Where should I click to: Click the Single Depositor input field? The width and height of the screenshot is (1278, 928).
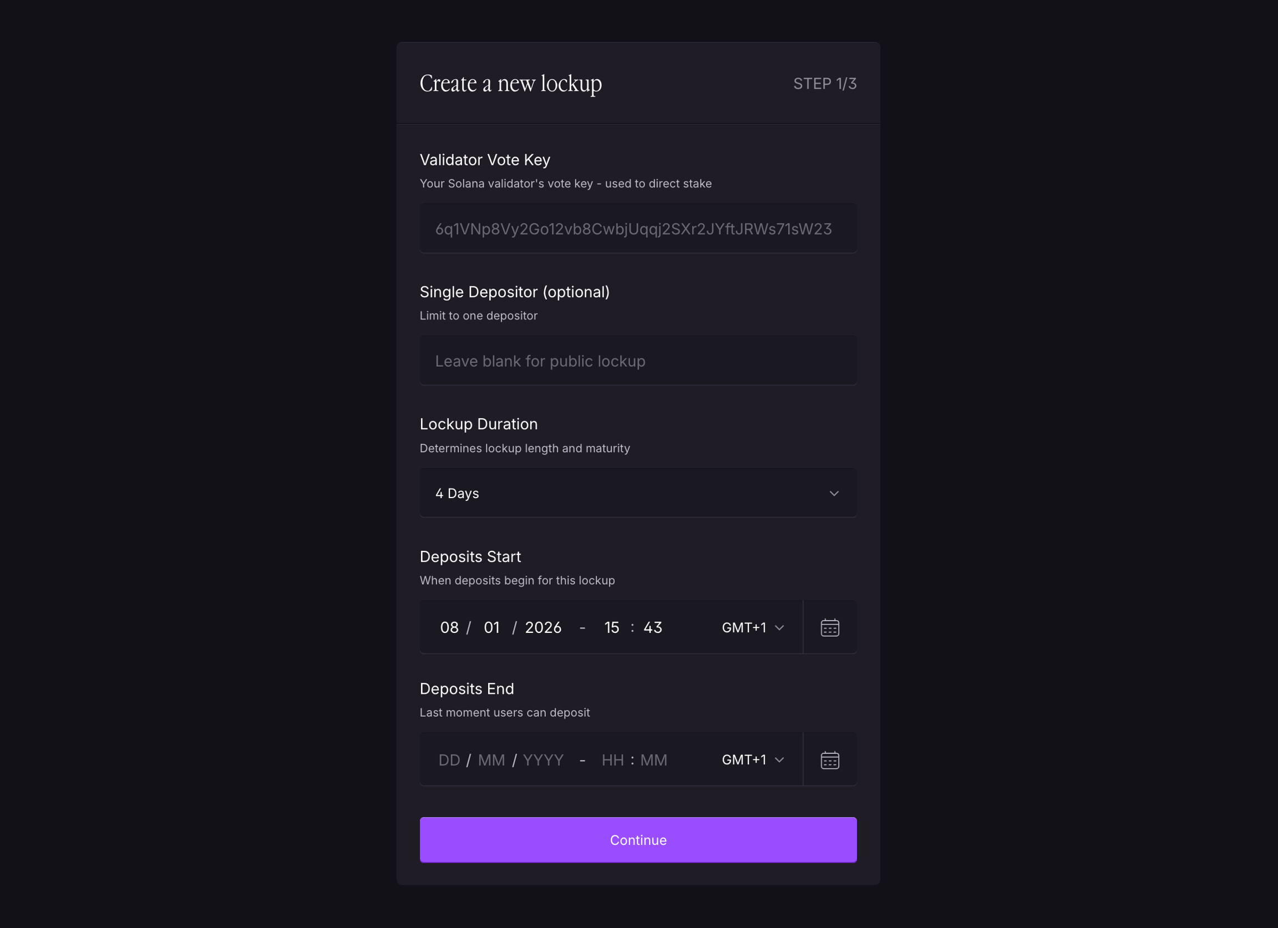638,361
